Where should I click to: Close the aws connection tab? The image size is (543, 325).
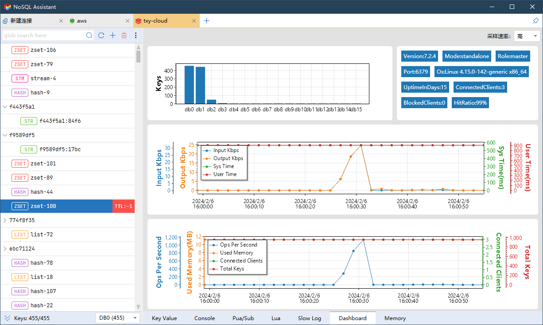coord(128,21)
